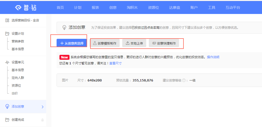Image resolution: width=262 pixels, height=127 pixels.
Task: Open the 首页 navigation tab
Action: tap(60, 8)
